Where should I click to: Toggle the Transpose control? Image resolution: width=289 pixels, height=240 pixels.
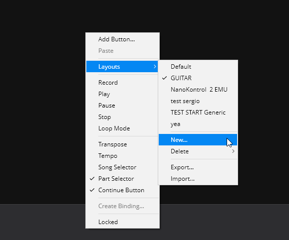pyautogui.click(x=122, y=144)
